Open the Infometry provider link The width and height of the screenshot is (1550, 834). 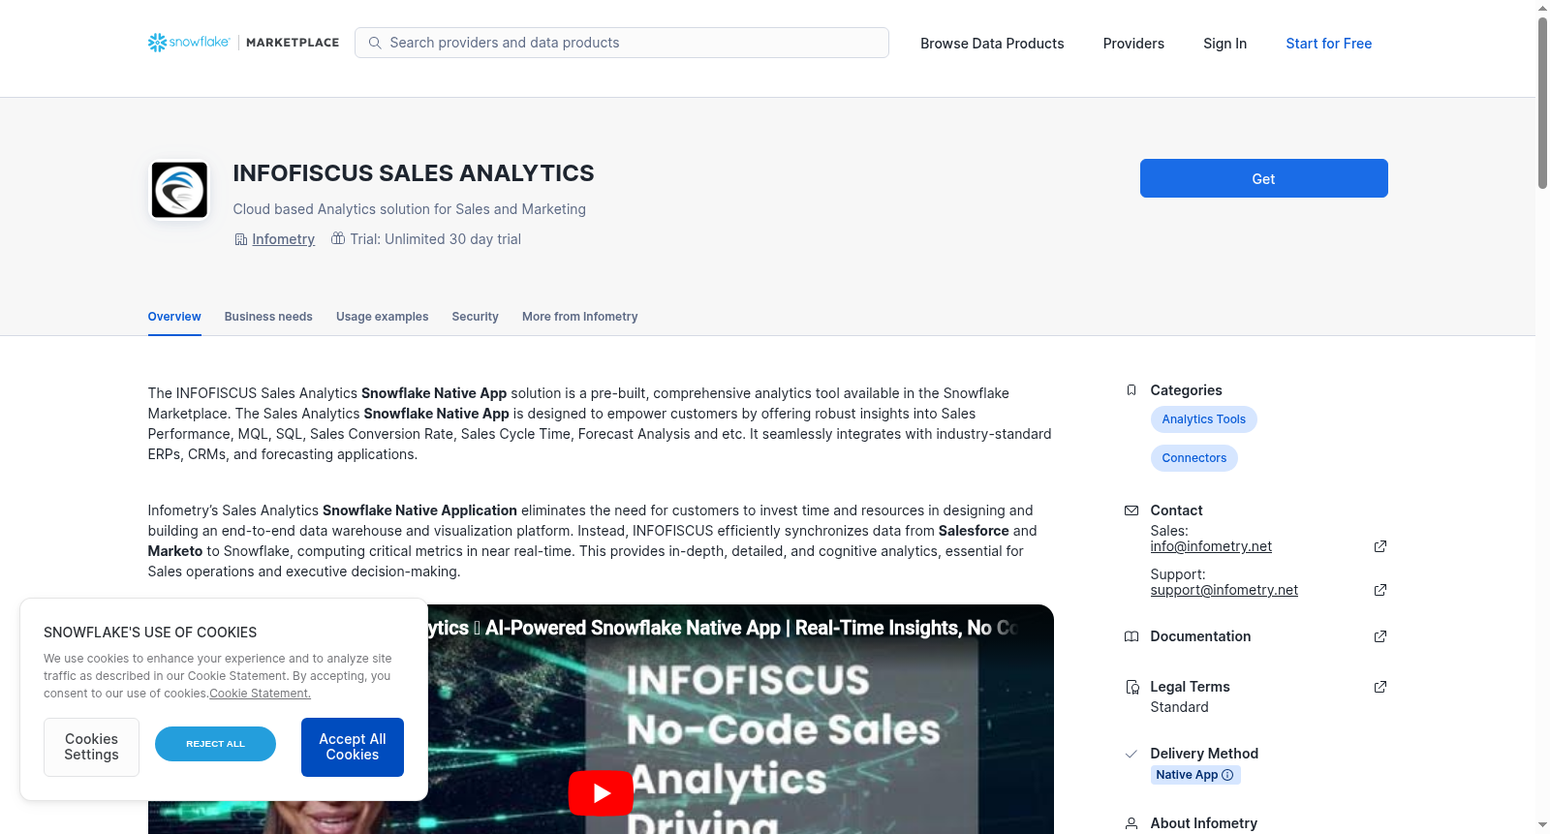[283, 239]
